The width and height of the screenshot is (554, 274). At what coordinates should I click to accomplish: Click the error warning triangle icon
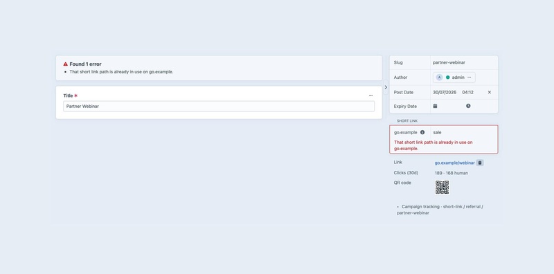click(x=65, y=64)
